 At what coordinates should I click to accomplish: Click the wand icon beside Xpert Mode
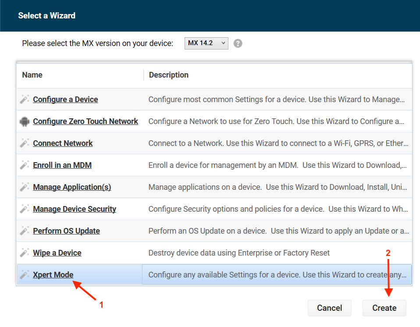coord(25,275)
